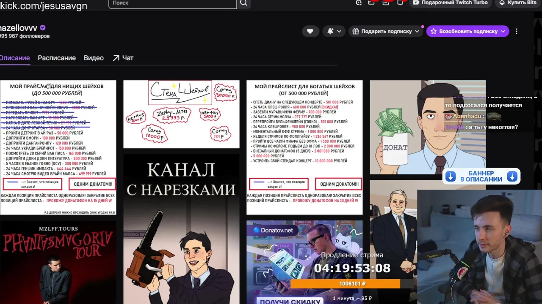The height and width of the screenshot is (304, 542).
Task: Click ОДНИМ ДОНАТОМ!!! box in rich sheikhs list
Action: [339, 184]
